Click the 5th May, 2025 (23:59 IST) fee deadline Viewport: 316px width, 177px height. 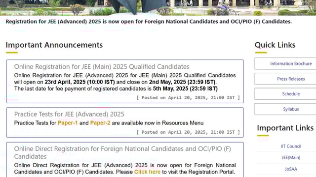[185, 88]
